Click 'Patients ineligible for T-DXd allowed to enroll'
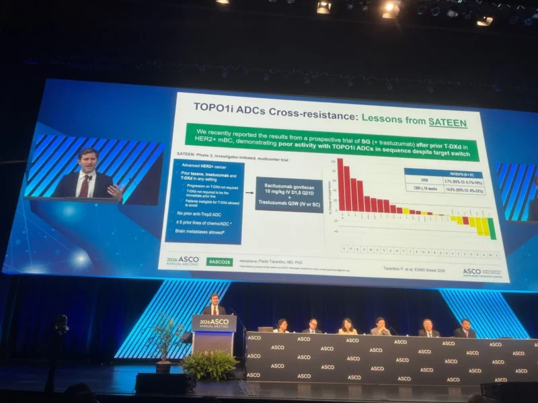 (x=212, y=204)
